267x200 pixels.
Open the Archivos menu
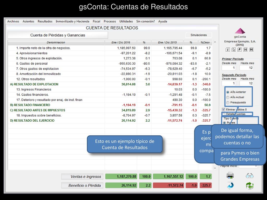[13, 21]
